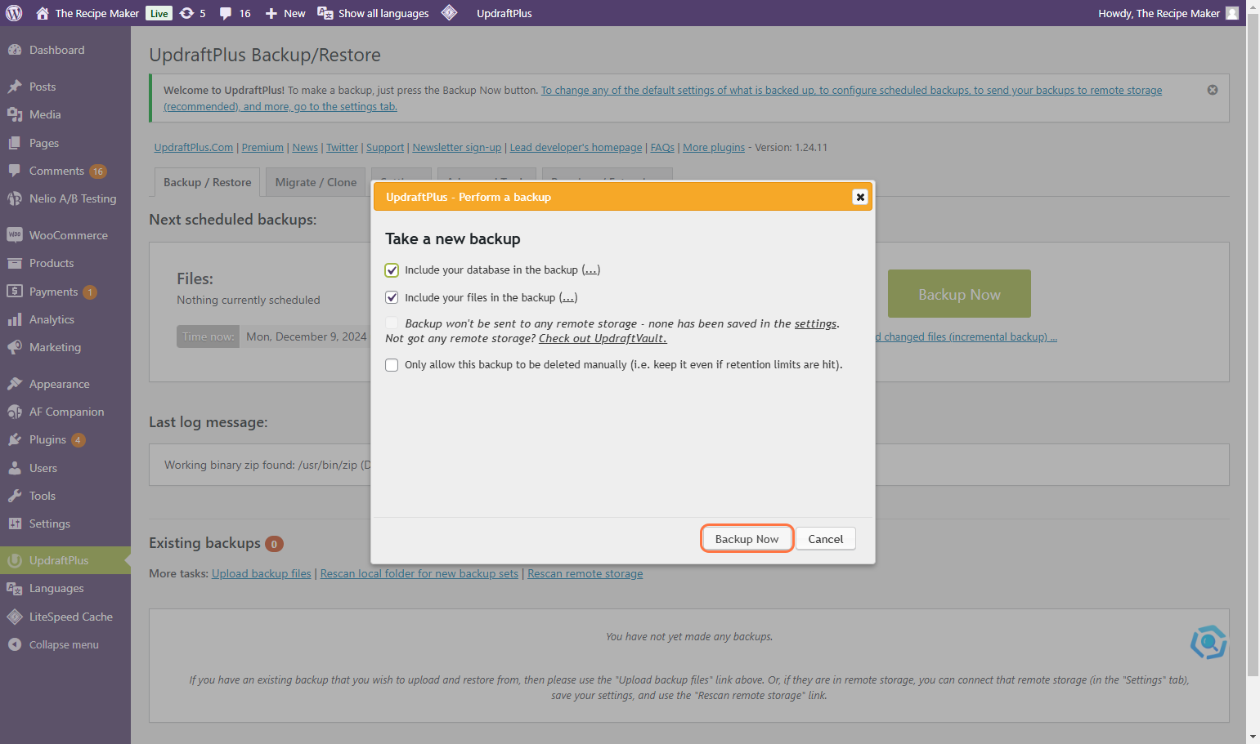Viewport: 1260px width, 744px height.
Task: Click the Collapse menu arrow icon
Action: click(x=15, y=644)
